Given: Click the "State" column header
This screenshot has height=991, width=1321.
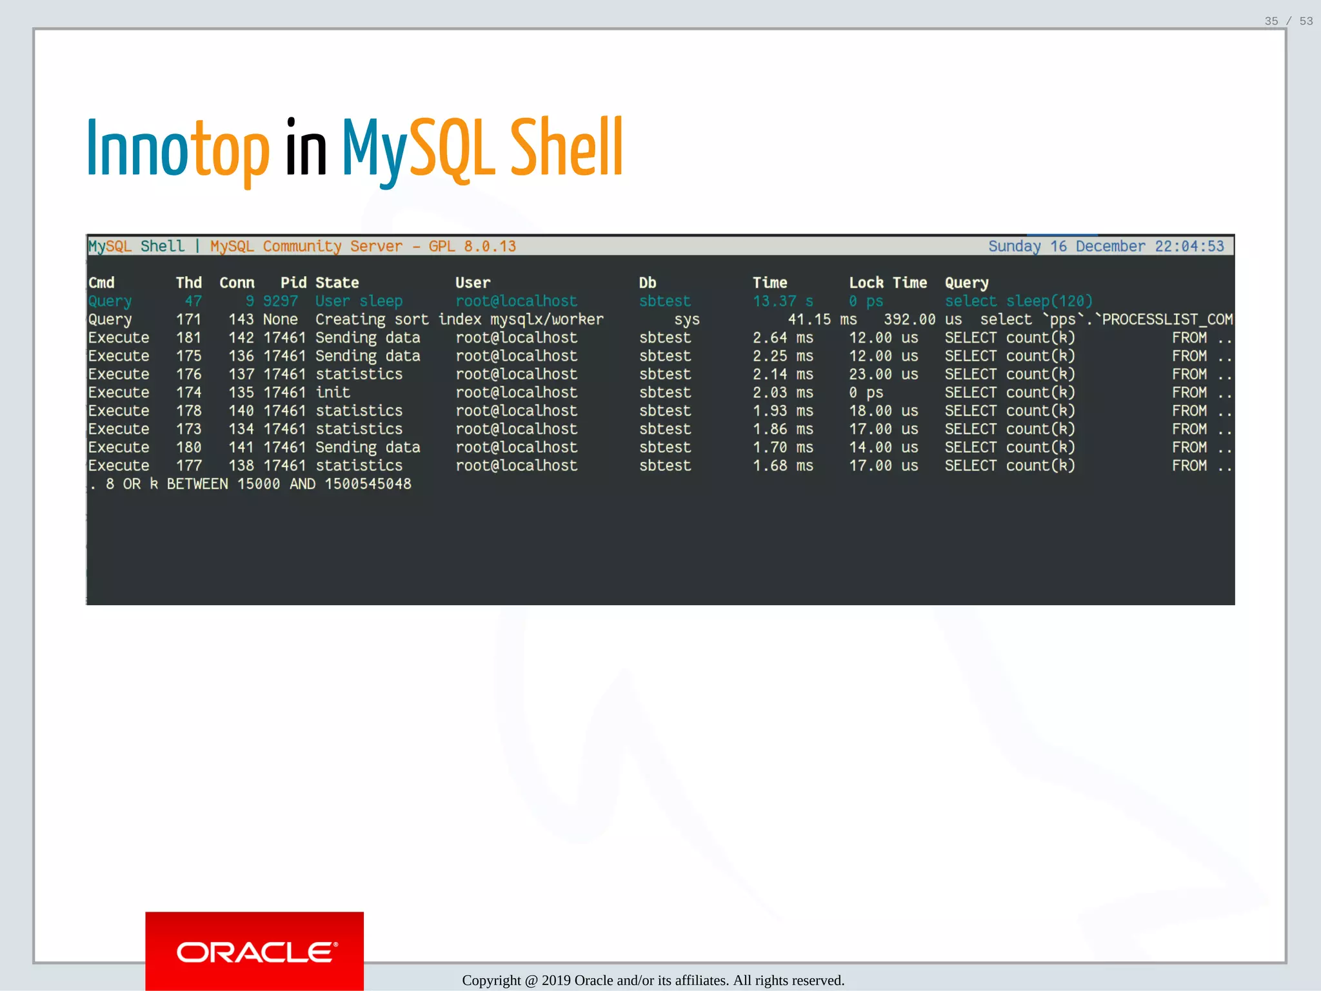Looking at the screenshot, I should click(337, 283).
